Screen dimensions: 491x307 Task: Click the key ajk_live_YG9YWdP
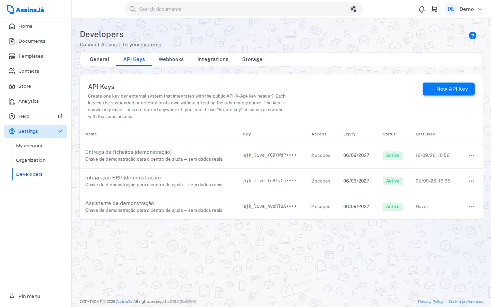point(270,155)
